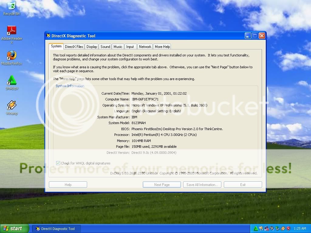
Task: Select the SMADAV desktop shortcut
Action: click(12, 83)
